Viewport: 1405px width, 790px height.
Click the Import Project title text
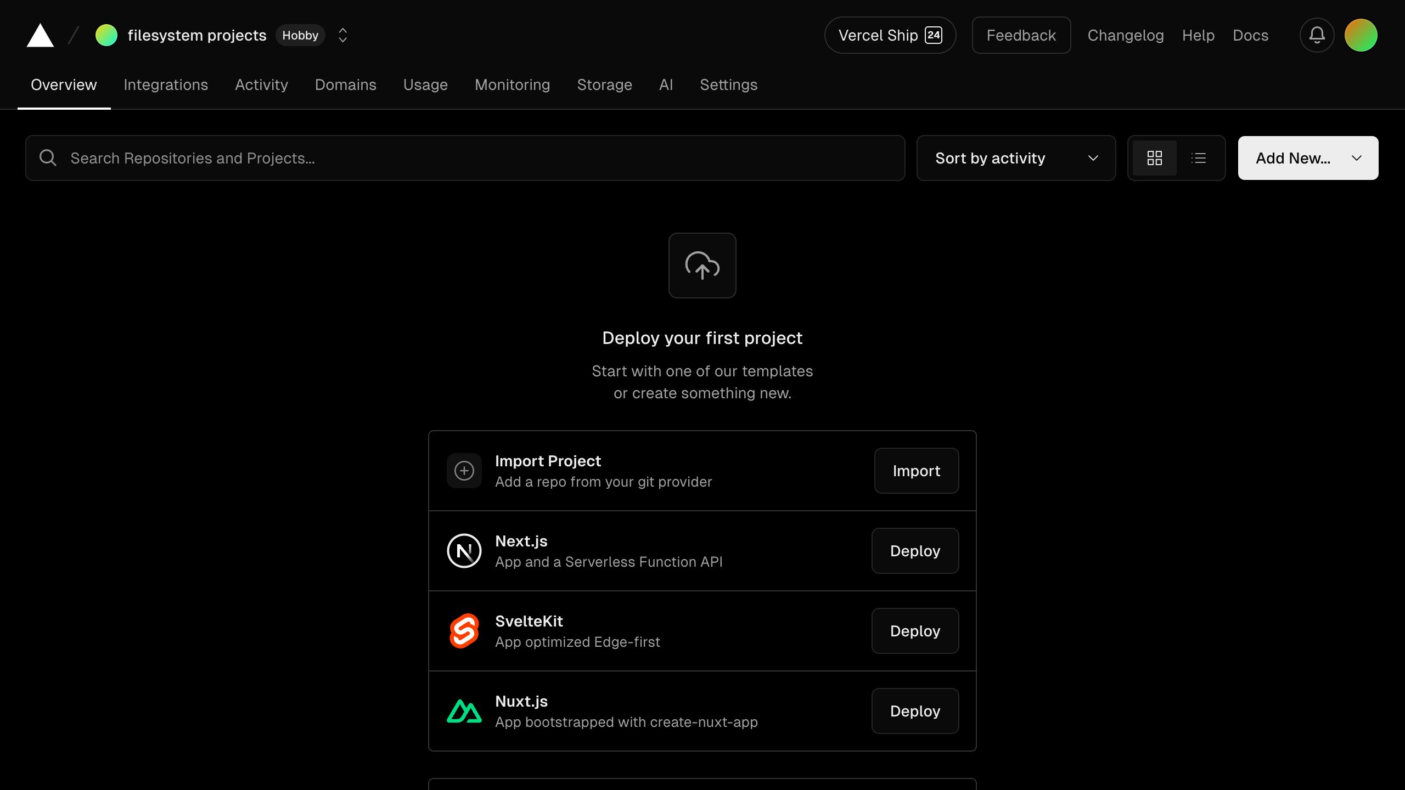click(x=548, y=461)
